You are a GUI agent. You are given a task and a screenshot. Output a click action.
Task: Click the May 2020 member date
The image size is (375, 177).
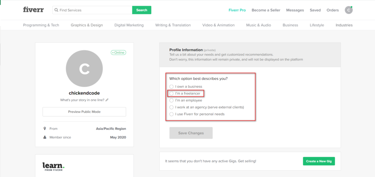click(x=118, y=137)
